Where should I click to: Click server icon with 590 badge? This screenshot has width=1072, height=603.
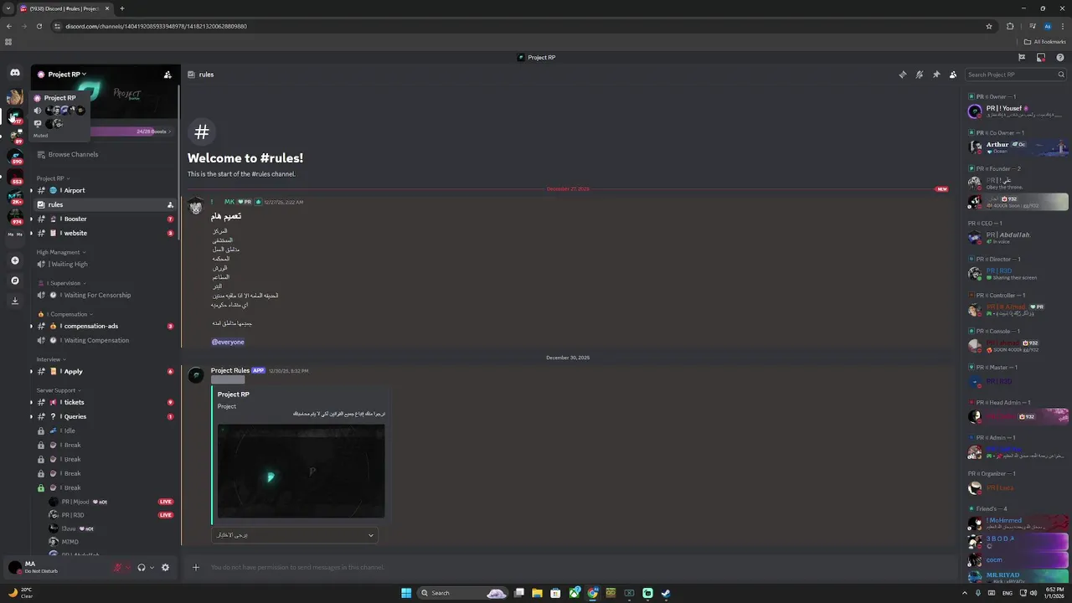pyautogui.click(x=15, y=157)
